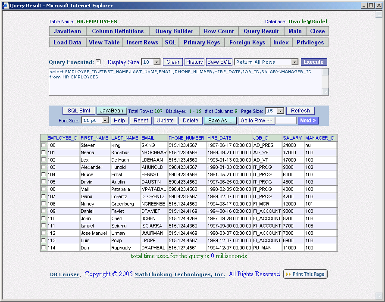Open the DB Cruiser link

(65, 274)
